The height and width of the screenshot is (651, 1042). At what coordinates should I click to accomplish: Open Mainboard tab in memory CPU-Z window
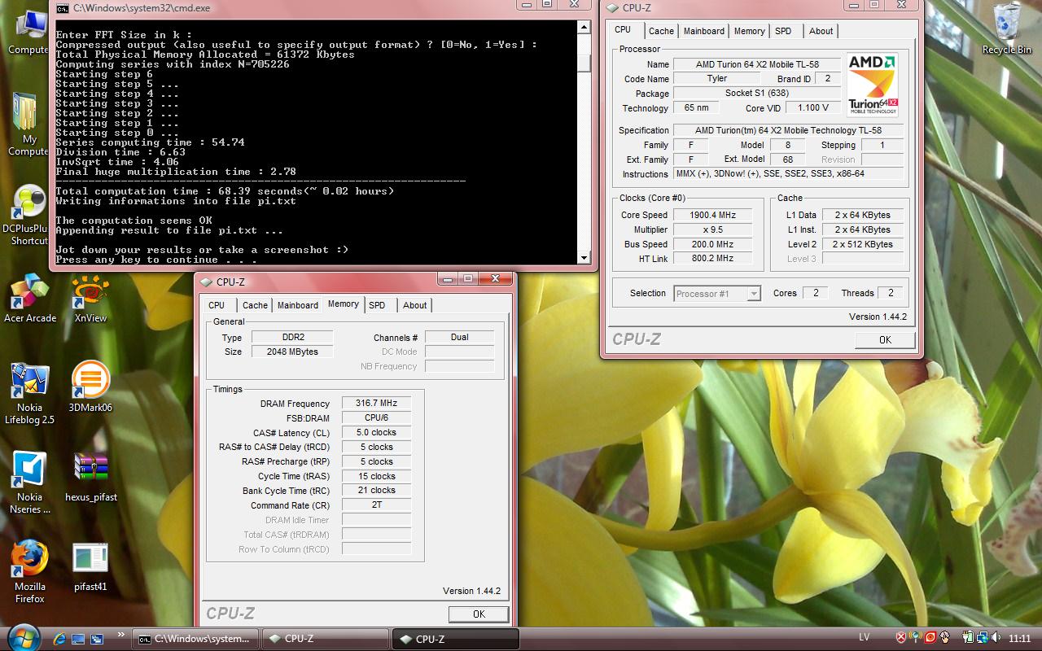point(298,305)
